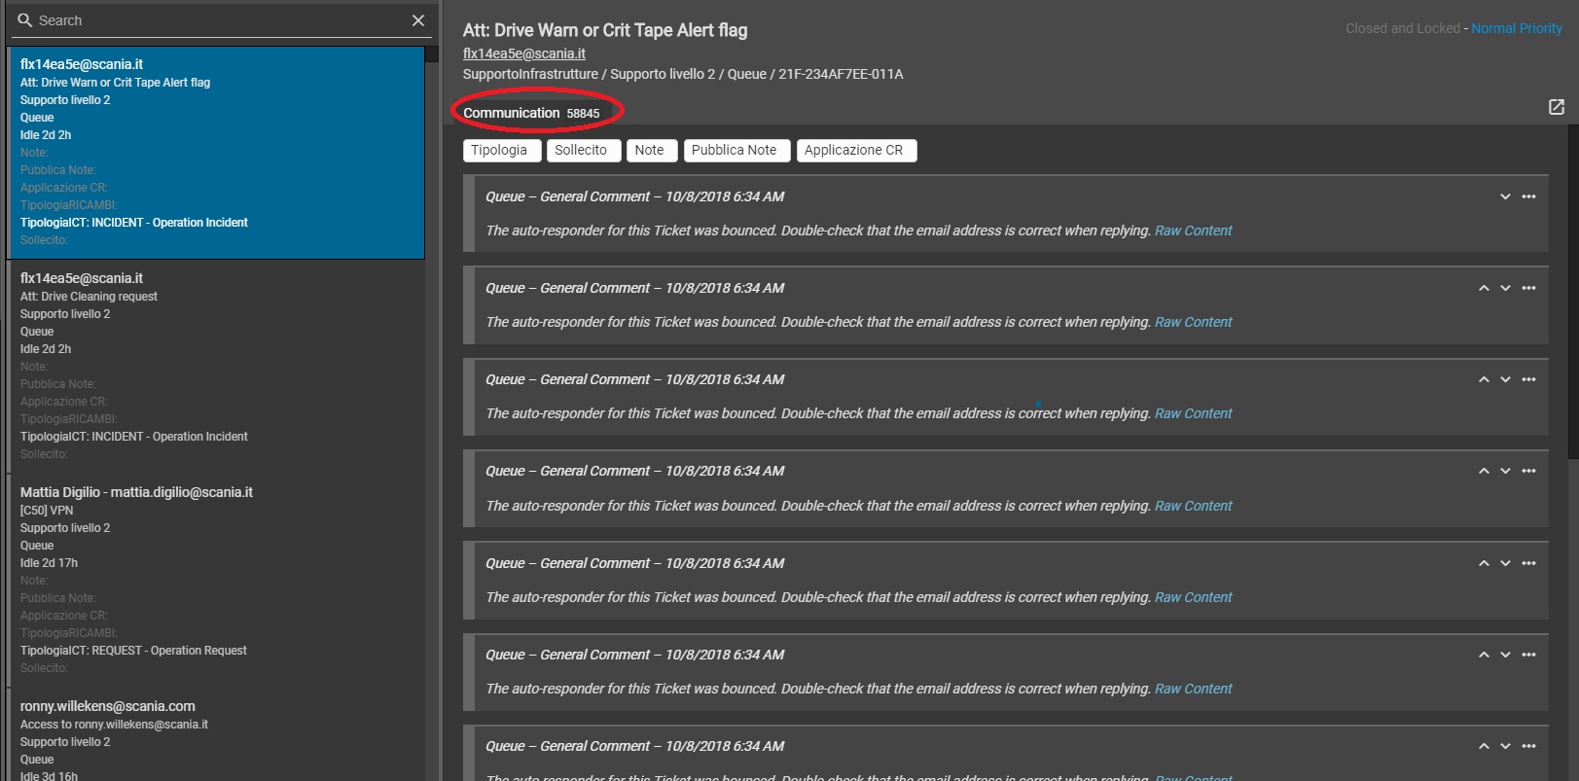Open ellipsis menu on fifth comment
1579x781 pixels.
[x=1529, y=563]
